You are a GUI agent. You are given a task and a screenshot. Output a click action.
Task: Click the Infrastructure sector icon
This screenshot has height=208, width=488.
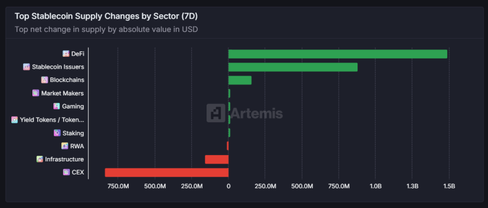40,159
